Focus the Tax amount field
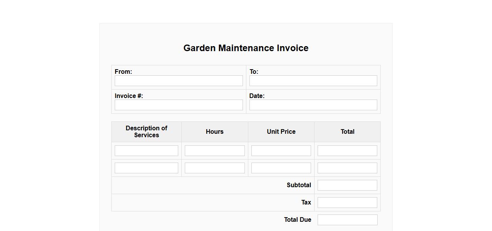The image size is (492, 231). (347, 203)
